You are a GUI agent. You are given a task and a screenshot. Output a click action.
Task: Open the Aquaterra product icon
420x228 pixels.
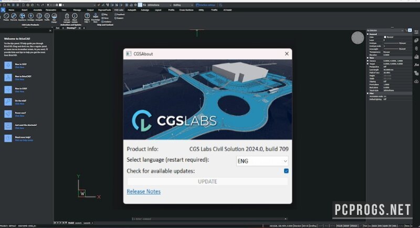(22, 16)
